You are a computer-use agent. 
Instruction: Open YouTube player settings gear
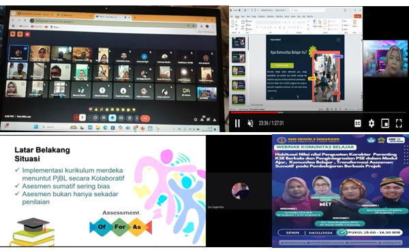click(372, 123)
